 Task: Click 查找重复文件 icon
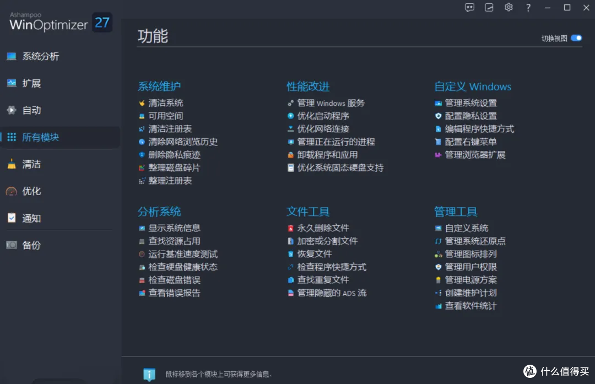click(x=290, y=280)
